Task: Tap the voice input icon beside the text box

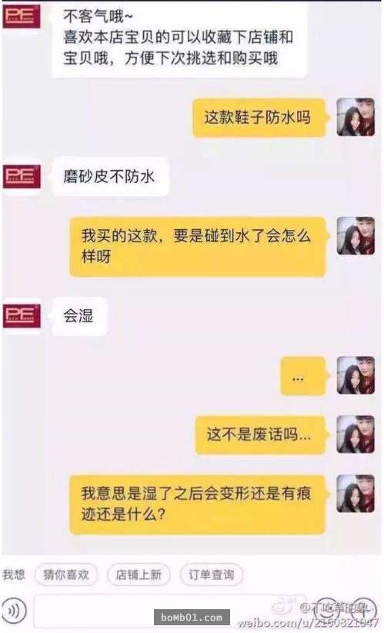Action: tap(13, 611)
